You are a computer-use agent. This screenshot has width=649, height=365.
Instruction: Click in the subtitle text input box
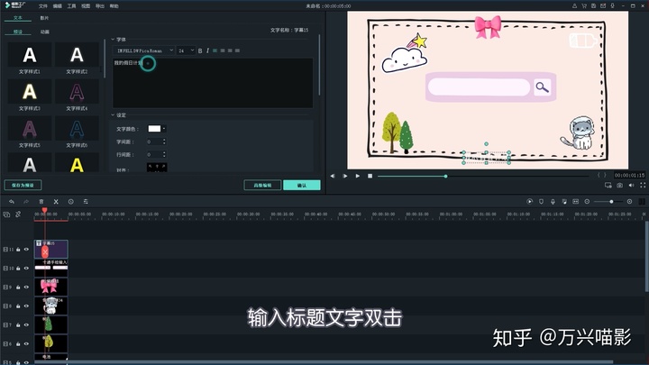coord(213,83)
